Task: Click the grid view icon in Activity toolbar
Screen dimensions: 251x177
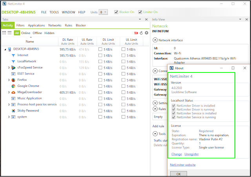Action: 4,33
